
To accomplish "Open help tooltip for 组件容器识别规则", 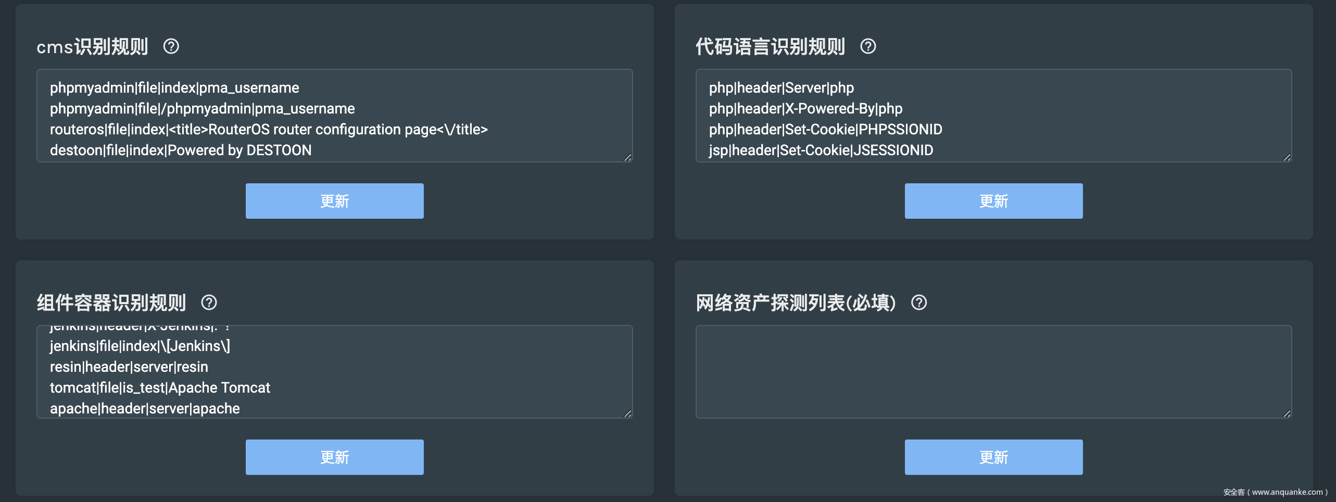I will point(209,303).
